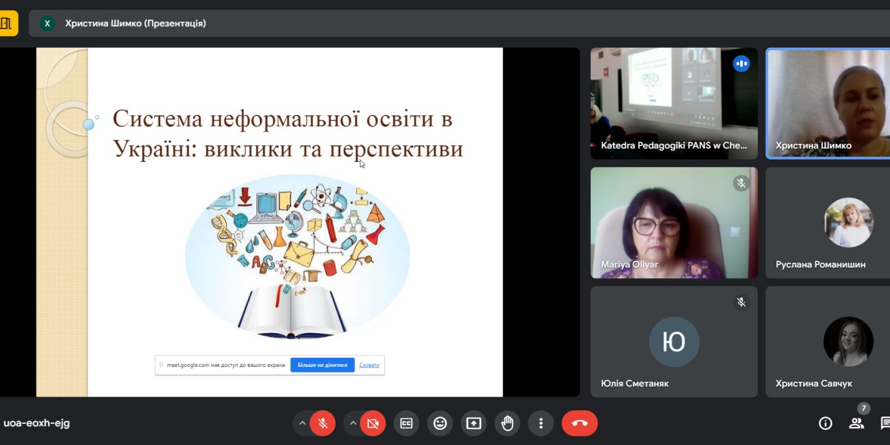This screenshot has height=445, width=890.
Task: Raise your hand
Action: click(507, 423)
